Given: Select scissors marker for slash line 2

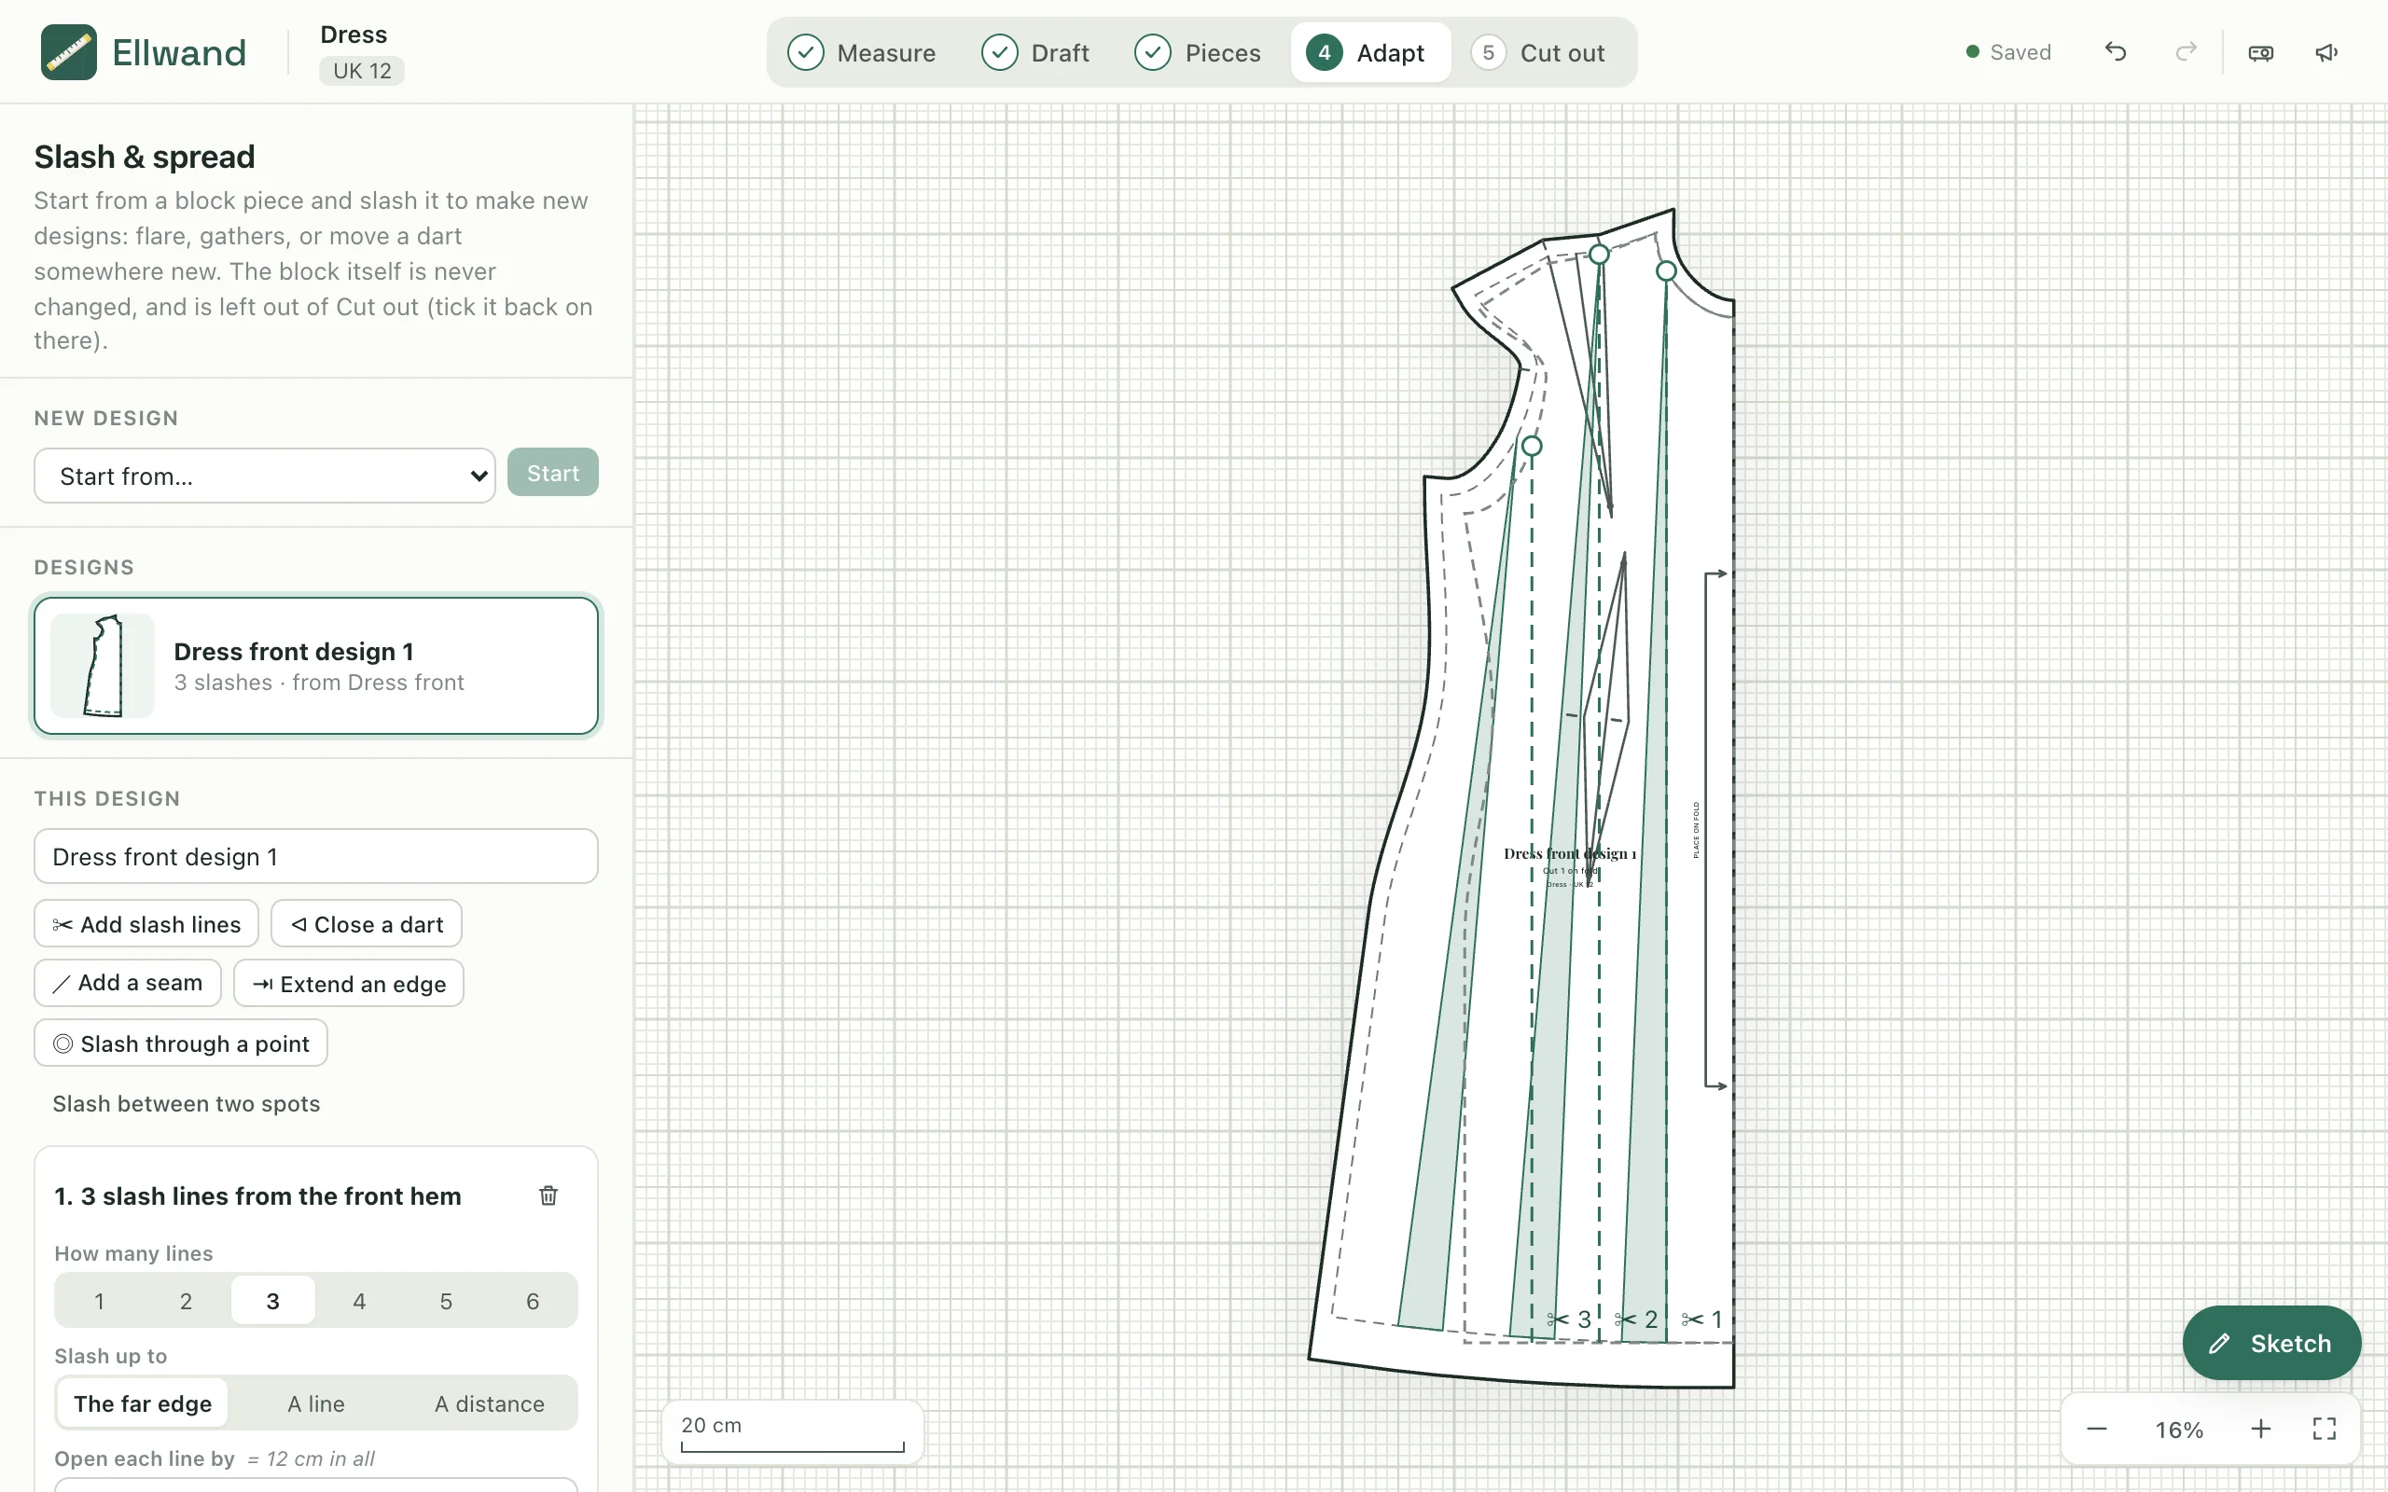Looking at the screenshot, I should pos(1636,1319).
